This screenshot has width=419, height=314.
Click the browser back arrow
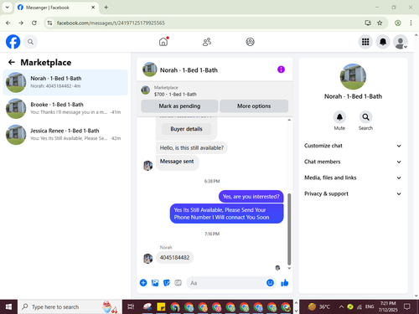coord(8,23)
